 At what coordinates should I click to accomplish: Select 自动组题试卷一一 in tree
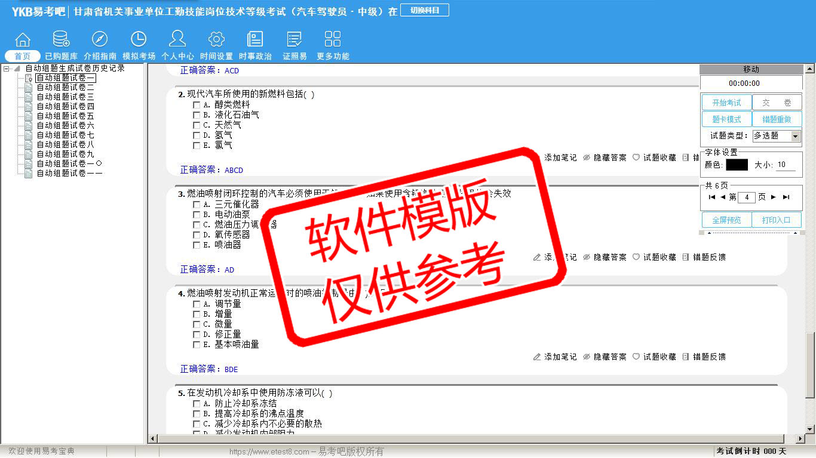coord(69,174)
